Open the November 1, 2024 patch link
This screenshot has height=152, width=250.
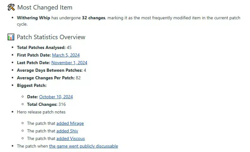pyautogui.click(x=69, y=63)
